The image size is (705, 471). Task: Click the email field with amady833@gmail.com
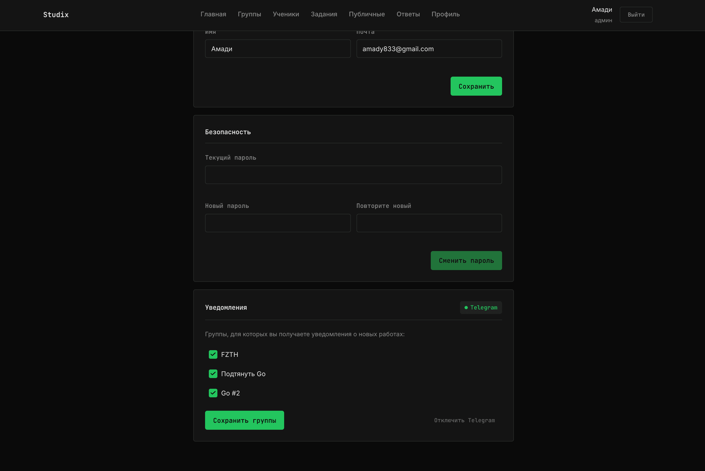click(x=429, y=48)
